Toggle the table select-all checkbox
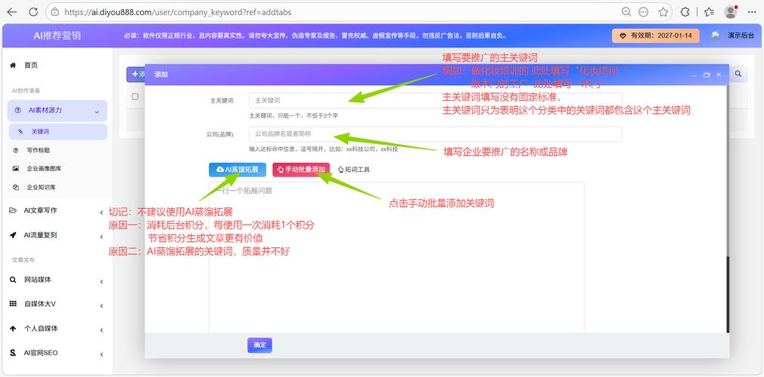764x377 pixels. point(136,97)
